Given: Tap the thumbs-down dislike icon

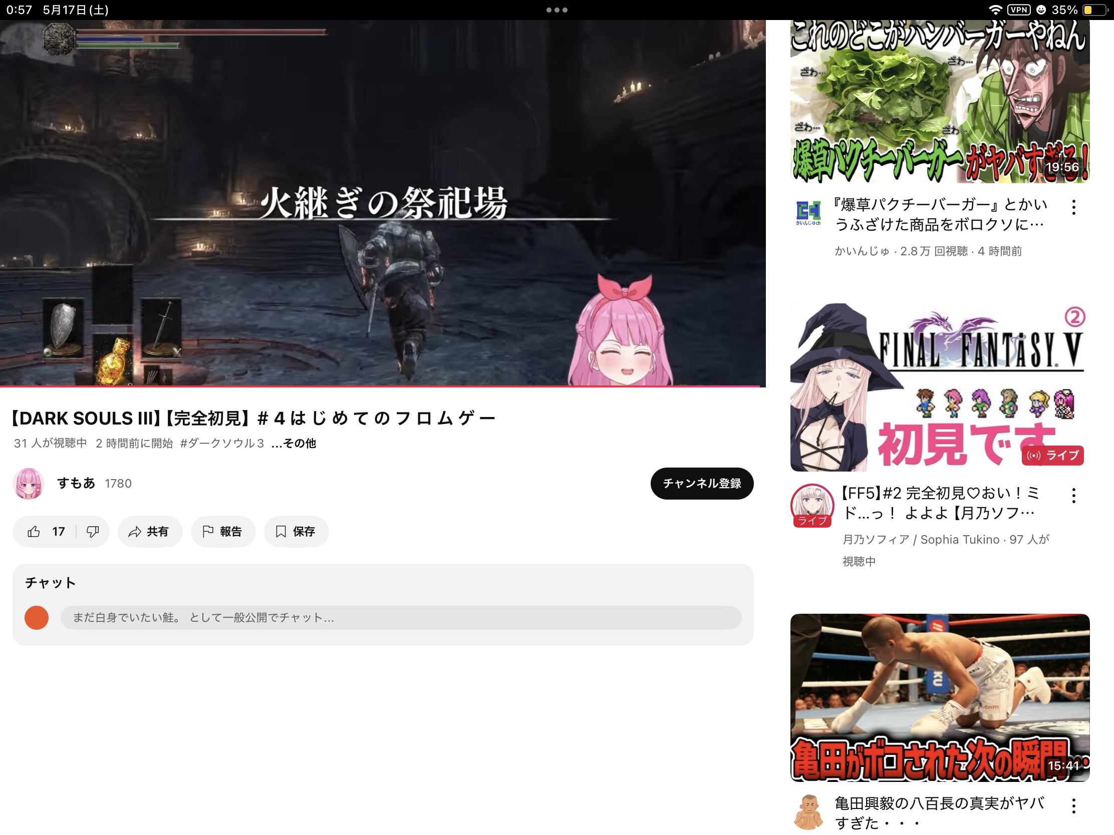Looking at the screenshot, I should click(x=93, y=532).
